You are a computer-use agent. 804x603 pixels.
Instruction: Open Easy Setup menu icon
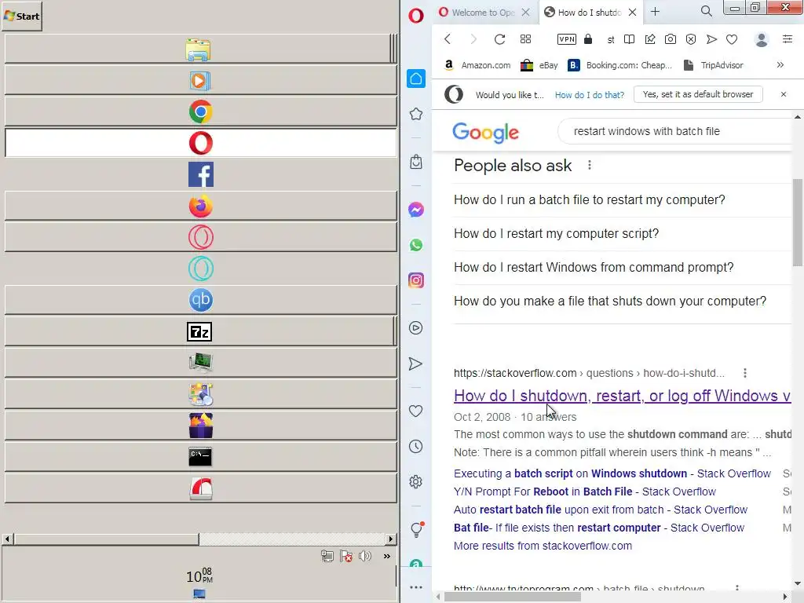click(x=788, y=39)
